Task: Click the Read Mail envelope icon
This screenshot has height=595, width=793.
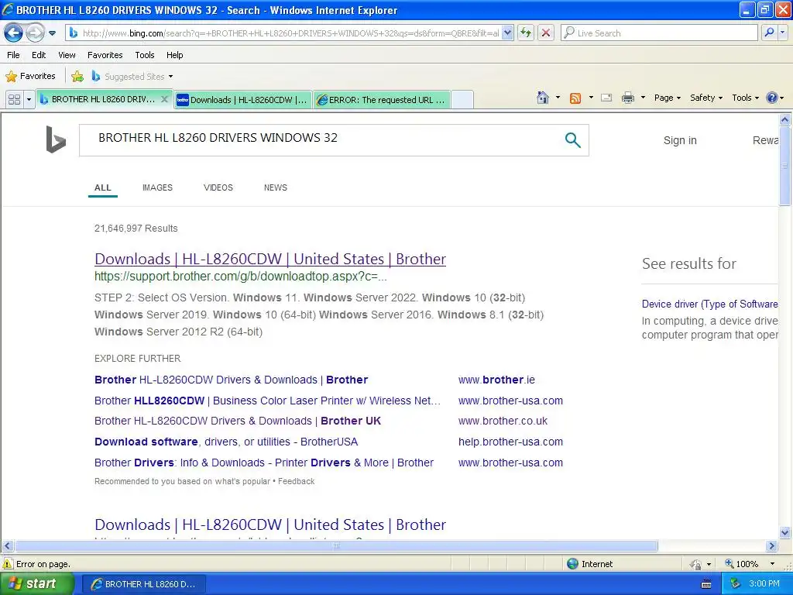Action: pos(606,98)
